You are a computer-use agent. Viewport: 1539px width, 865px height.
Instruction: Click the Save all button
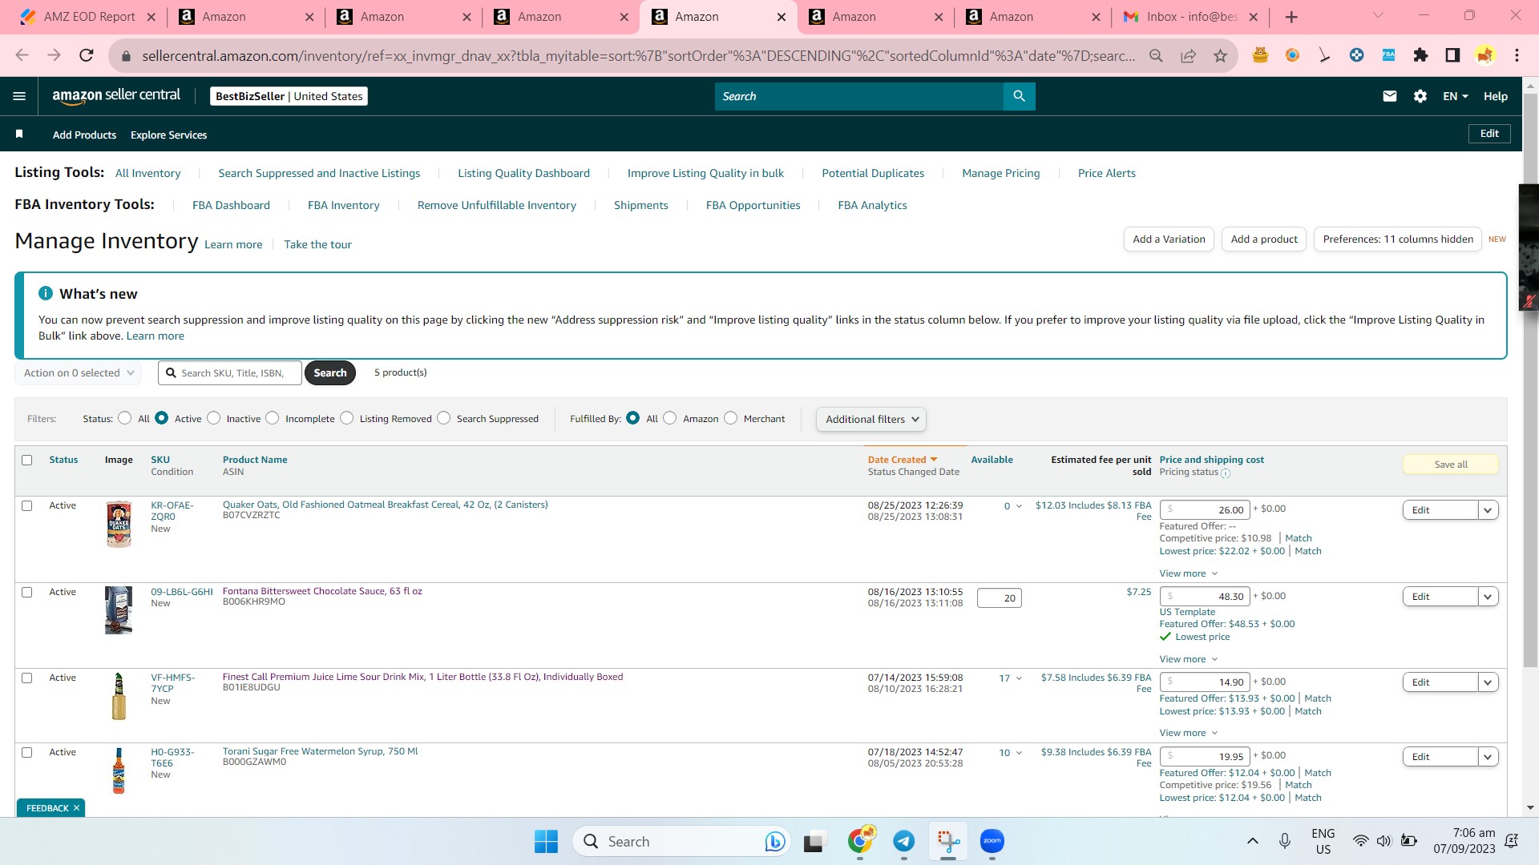[1451, 465]
